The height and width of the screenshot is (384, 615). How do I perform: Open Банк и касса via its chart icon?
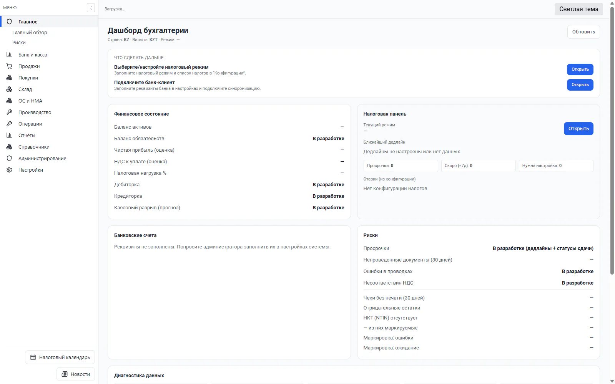[x=9, y=55]
